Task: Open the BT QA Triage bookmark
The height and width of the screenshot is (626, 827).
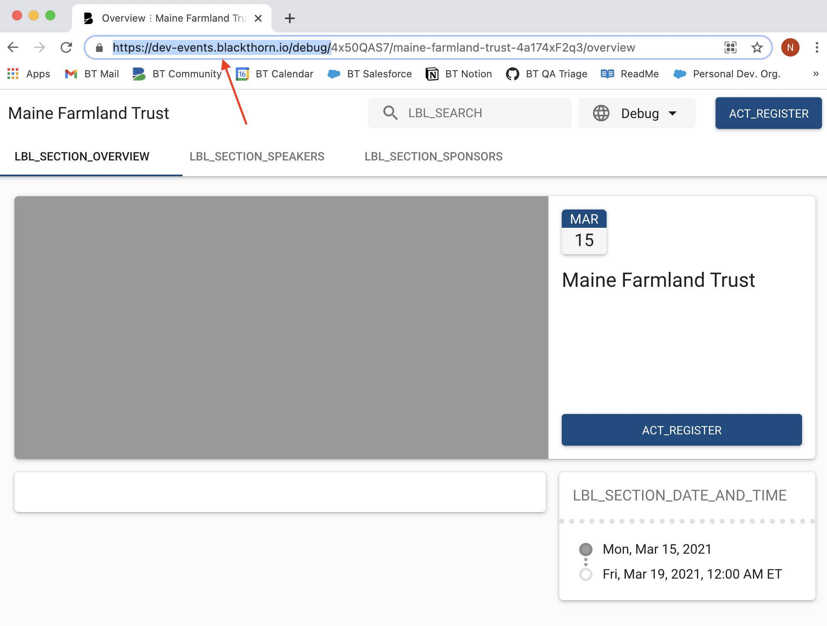Action: [546, 74]
